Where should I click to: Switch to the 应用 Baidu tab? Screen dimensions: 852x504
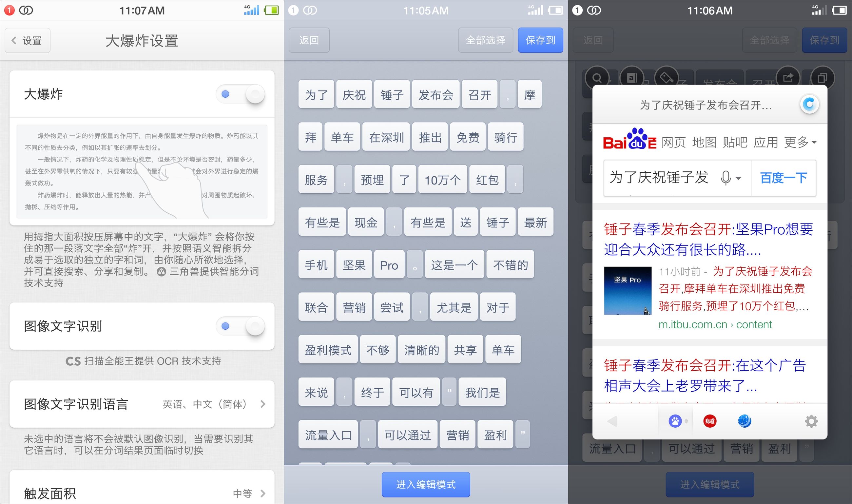click(x=765, y=142)
